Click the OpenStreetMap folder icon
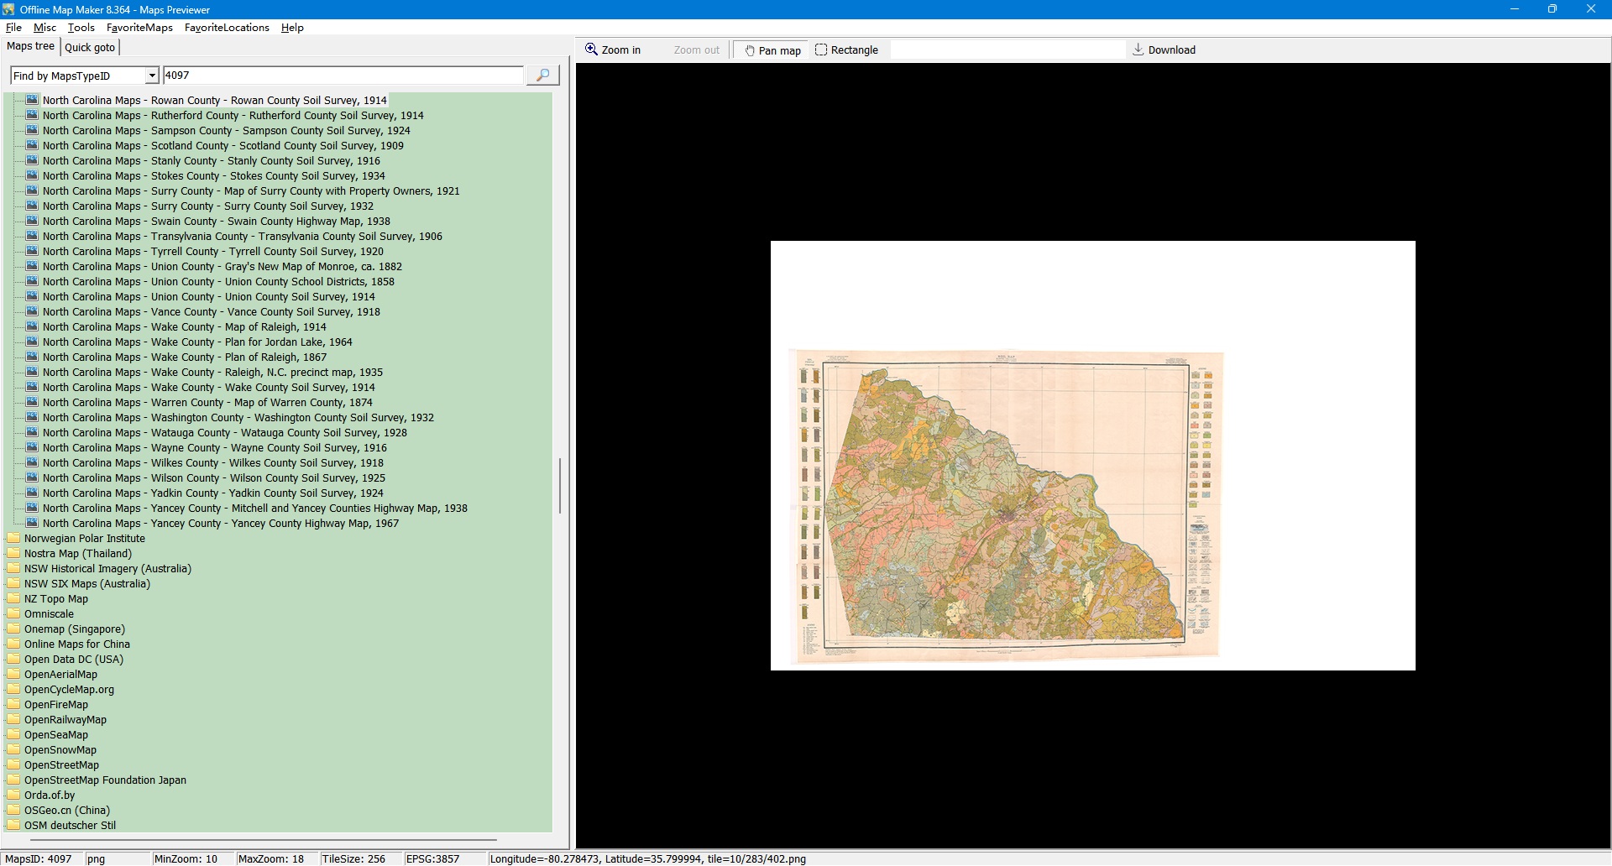 [13, 764]
